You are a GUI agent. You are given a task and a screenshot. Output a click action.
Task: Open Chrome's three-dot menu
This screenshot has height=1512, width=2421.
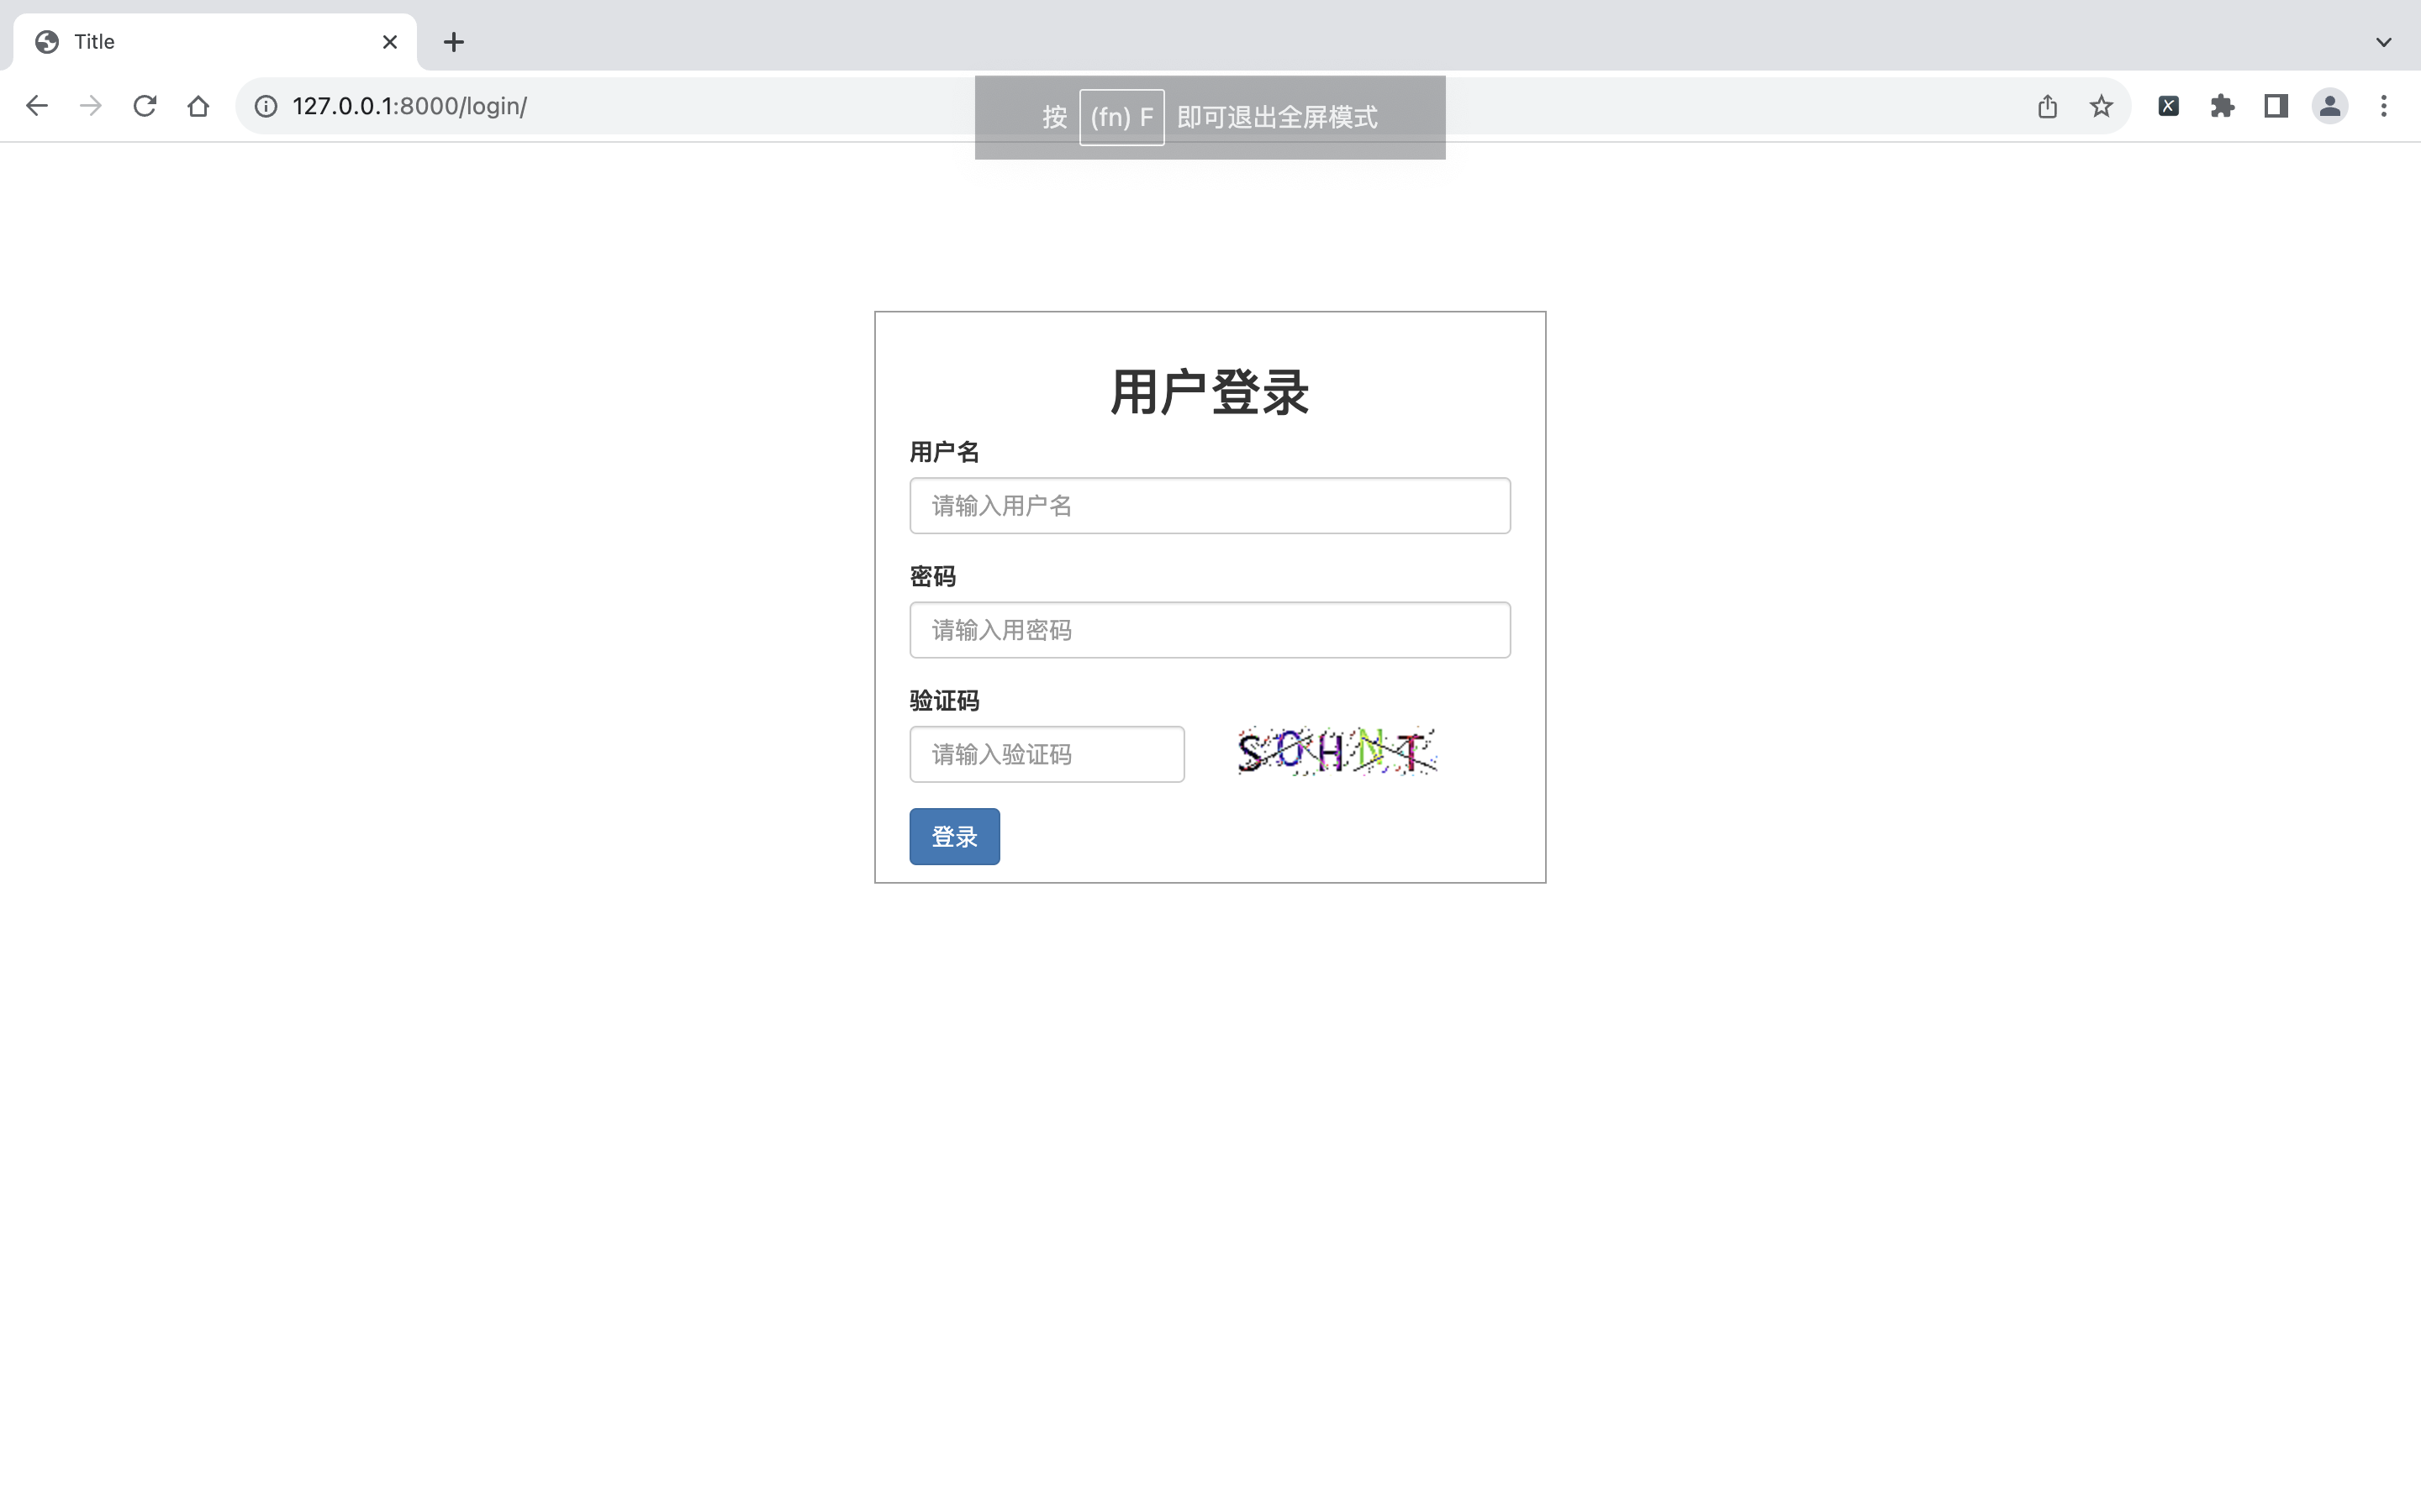(2384, 106)
